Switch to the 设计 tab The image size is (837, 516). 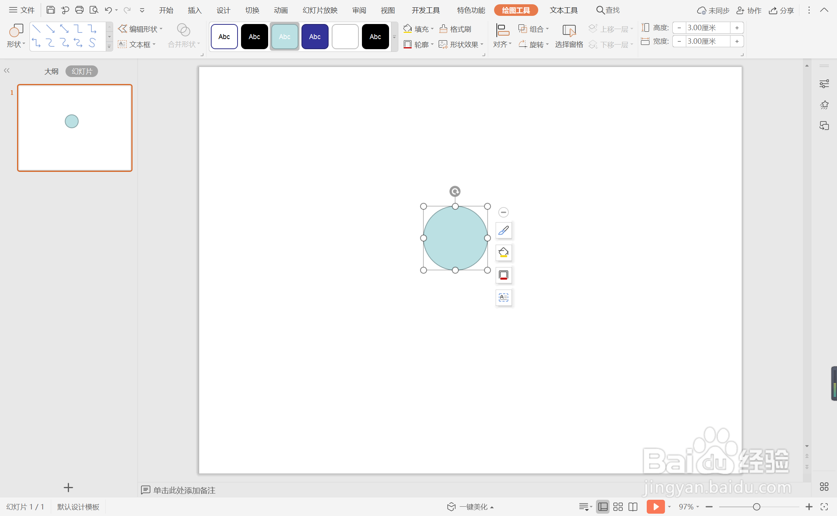223,10
